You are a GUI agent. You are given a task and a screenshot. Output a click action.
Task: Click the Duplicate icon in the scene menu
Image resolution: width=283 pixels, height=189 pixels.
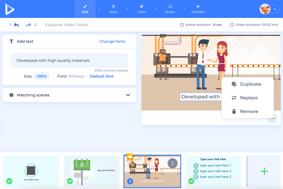(234, 84)
